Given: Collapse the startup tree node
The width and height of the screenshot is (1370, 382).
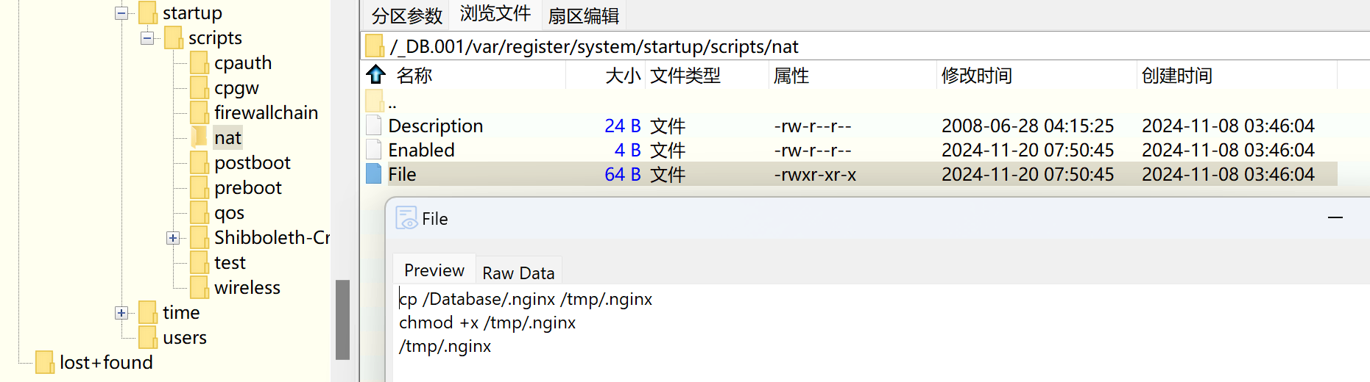Looking at the screenshot, I should click(121, 13).
